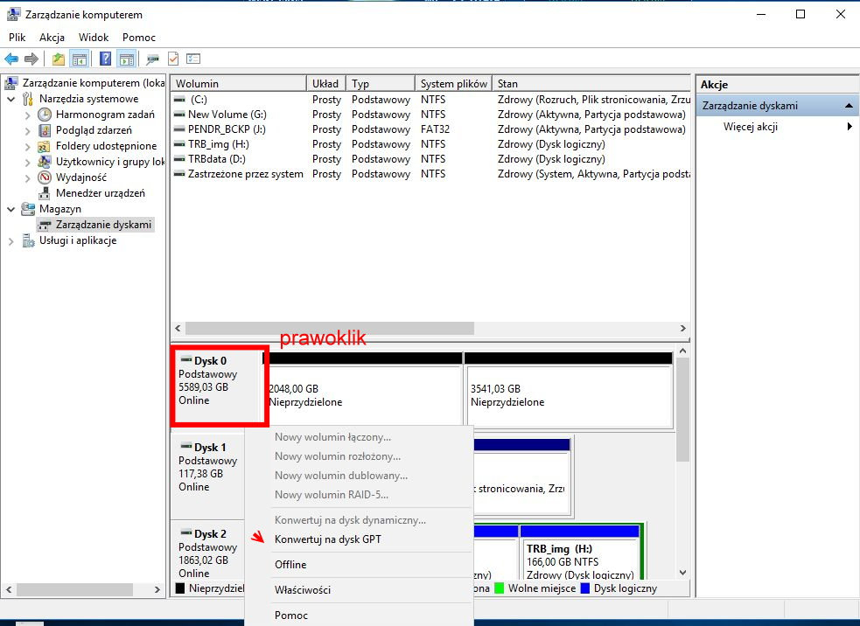The width and height of the screenshot is (860, 626).
Task: Expand Foldery udostępnione node
Action: click(27, 146)
